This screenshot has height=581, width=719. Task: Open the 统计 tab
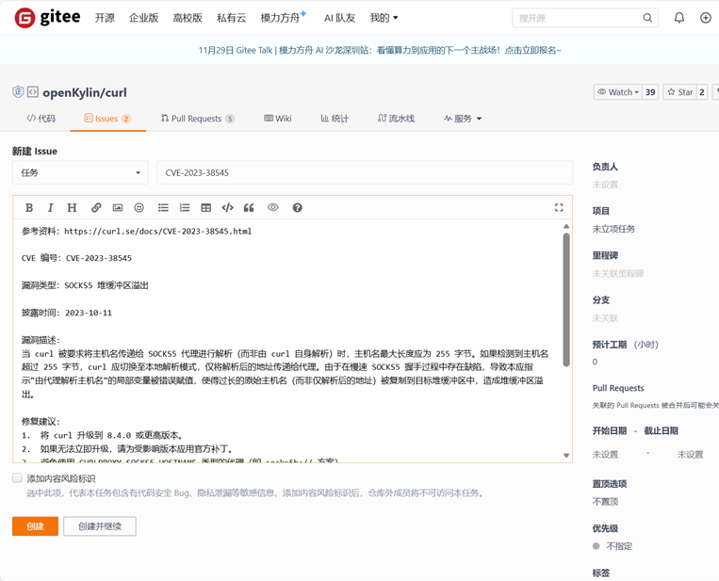coord(335,119)
